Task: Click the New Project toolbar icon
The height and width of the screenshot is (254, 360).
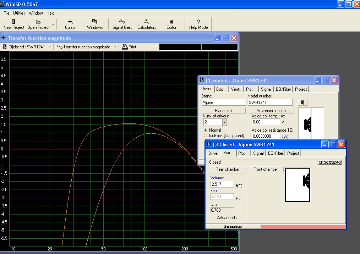Action: (x=13, y=22)
